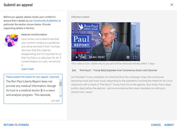Click the live stream broadcast icon
Image resolution: width=177 pixels, height=129 pixels.
click(x=74, y=70)
